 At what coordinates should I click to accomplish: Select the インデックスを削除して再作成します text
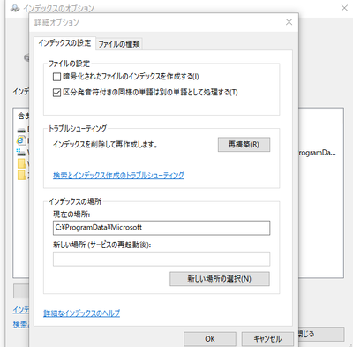(105, 145)
